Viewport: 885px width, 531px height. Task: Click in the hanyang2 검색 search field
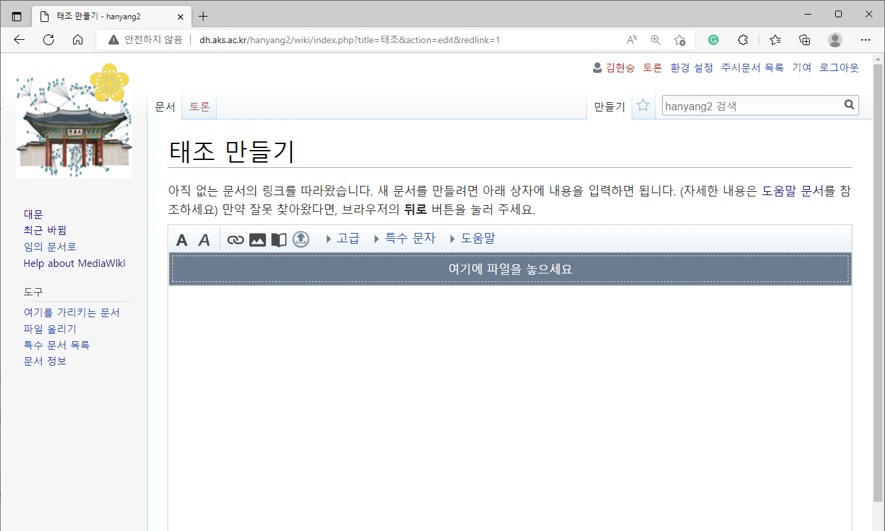click(x=750, y=106)
